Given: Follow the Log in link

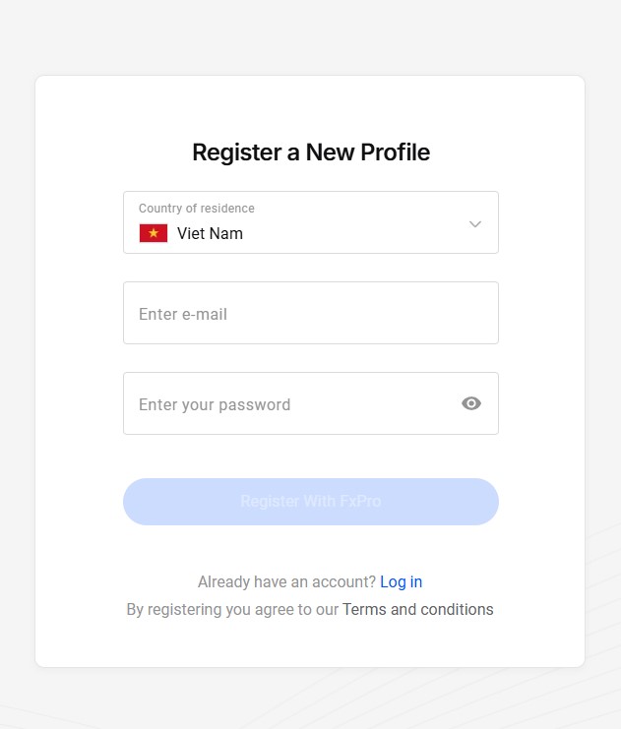Looking at the screenshot, I should click(x=401, y=581).
